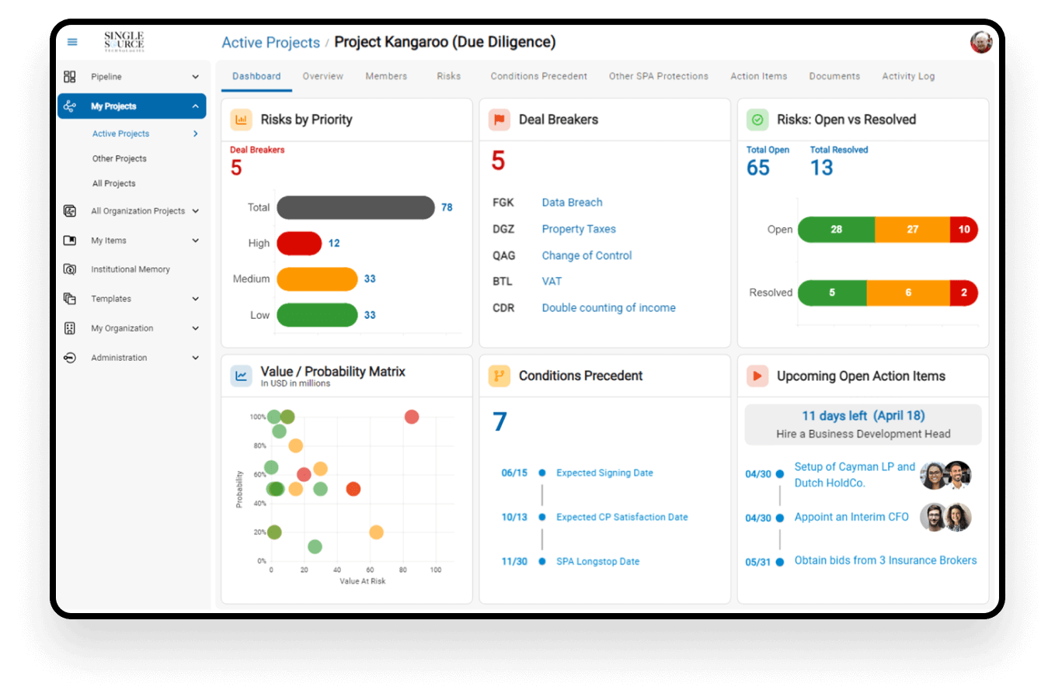Open Setup of Cayman LP action item

(x=855, y=475)
